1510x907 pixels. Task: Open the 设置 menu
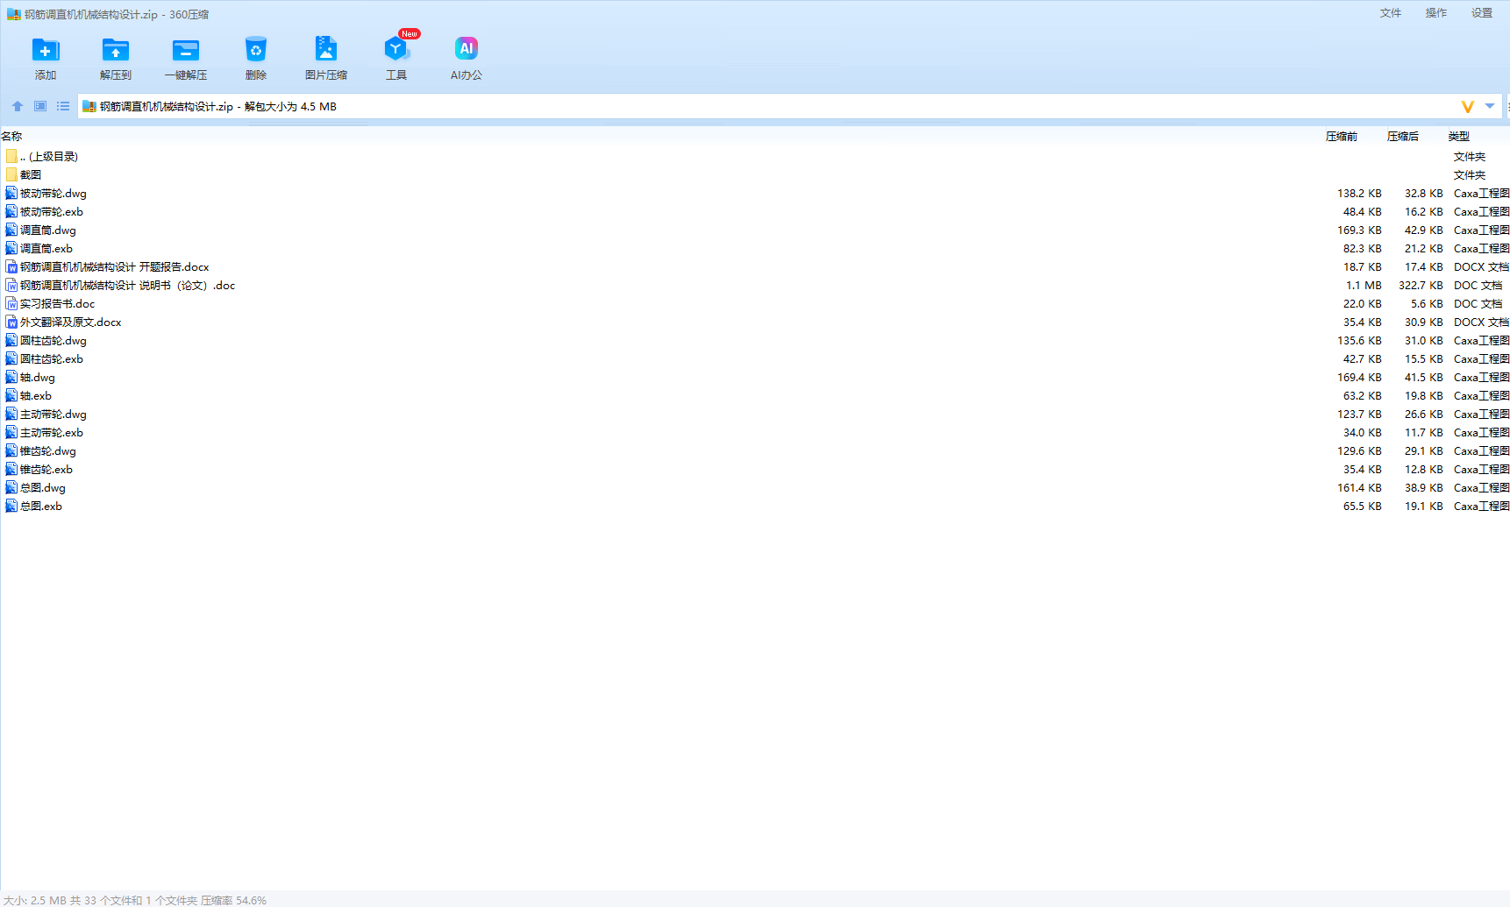pyautogui.click(x=1482, y=13)
